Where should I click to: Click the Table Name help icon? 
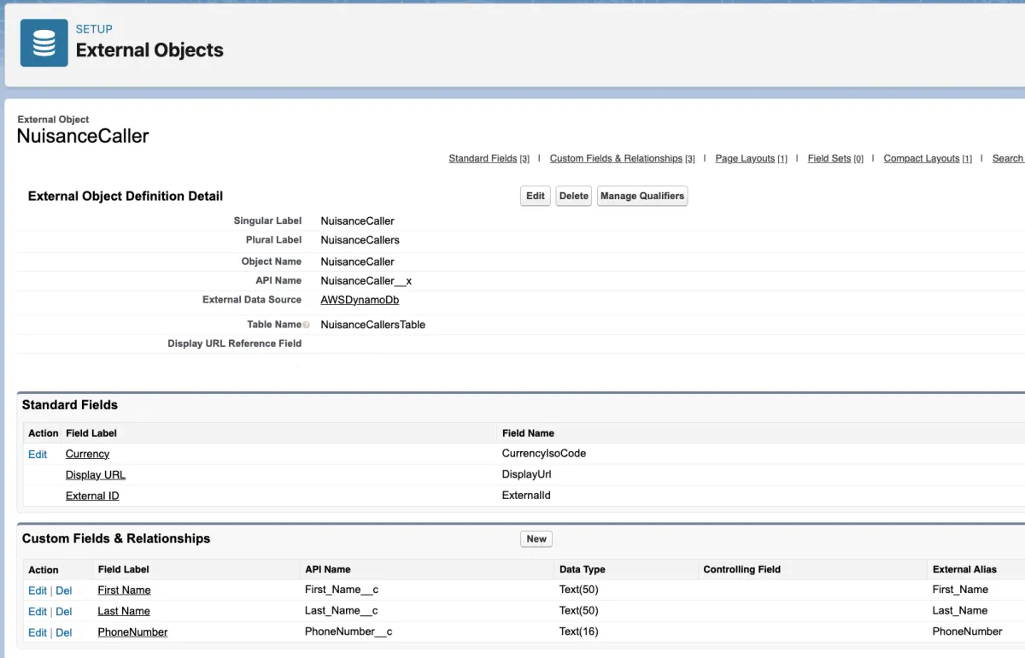pyautogui.click(x=306, y=325)
